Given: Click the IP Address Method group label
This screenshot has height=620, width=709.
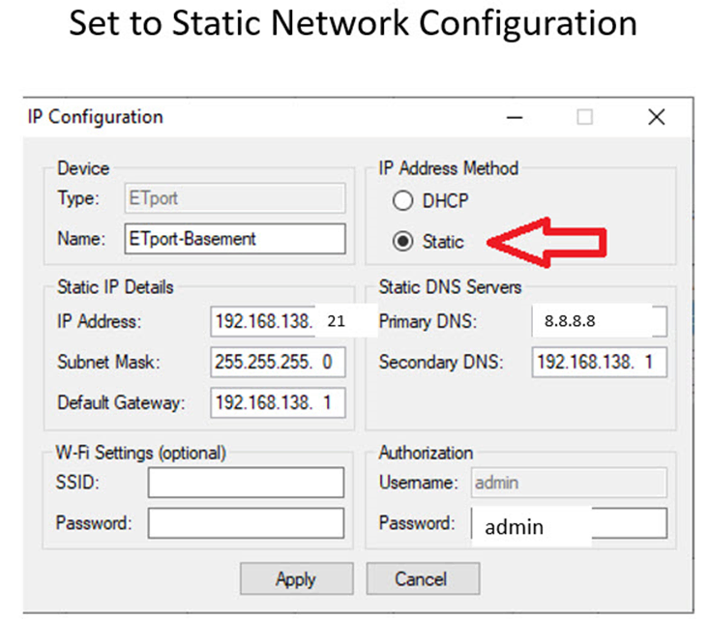Looking at the screenshot, I should click(449, 168).
